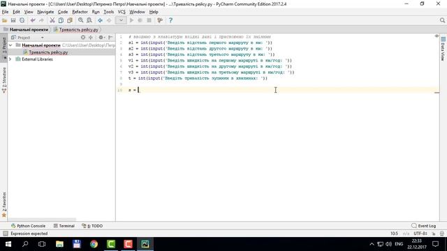The image size is (447, 251).
Task: Click Collapse All icon in Project panel
Action: tap(91, 38)
